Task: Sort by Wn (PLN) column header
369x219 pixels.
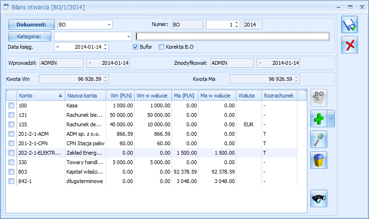Action: 120,96
